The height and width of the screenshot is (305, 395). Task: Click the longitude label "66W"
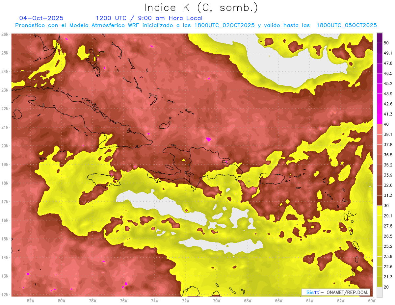pyautogui.click(x=278, y=300)
